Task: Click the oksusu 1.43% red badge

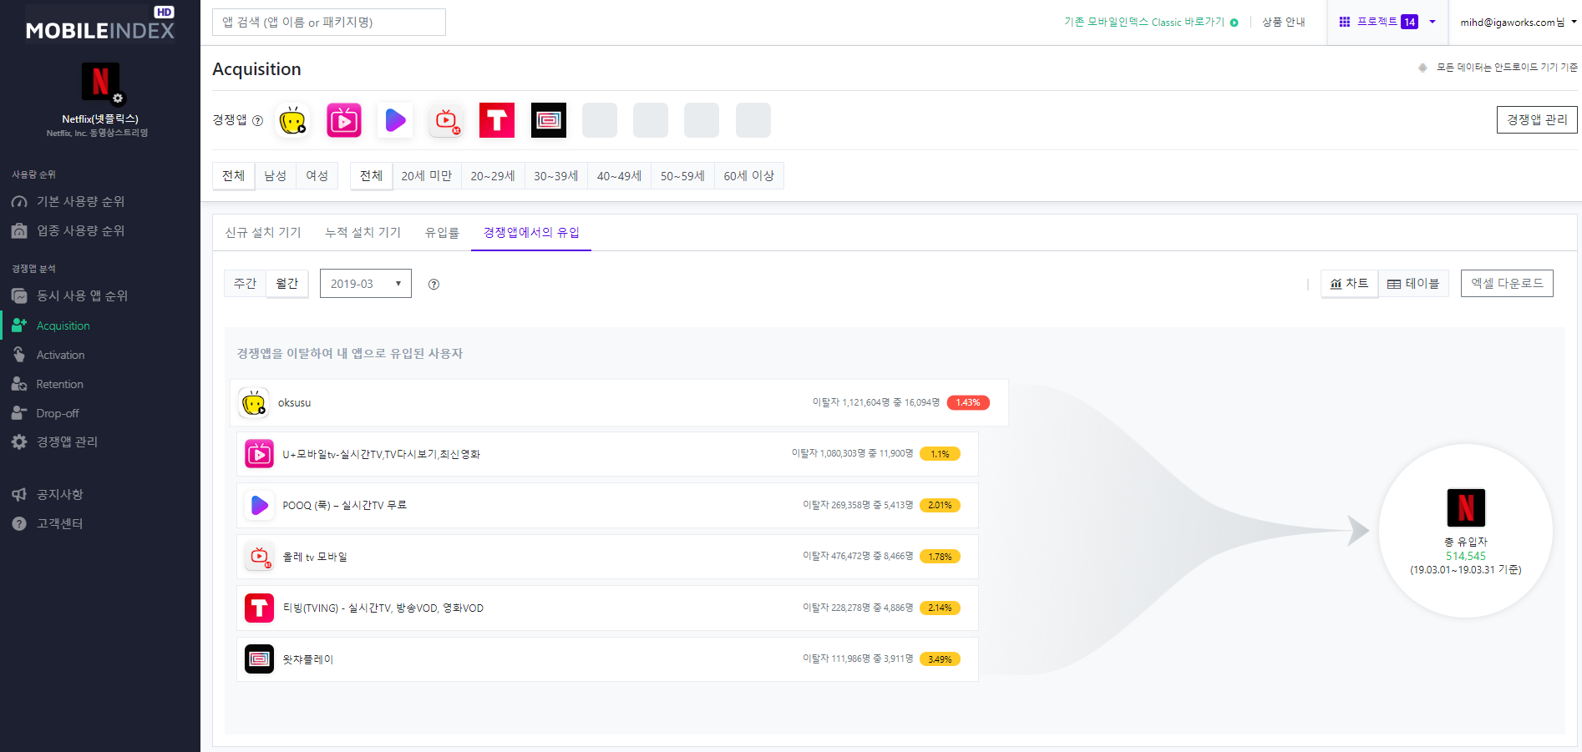Action: [968, 403]
